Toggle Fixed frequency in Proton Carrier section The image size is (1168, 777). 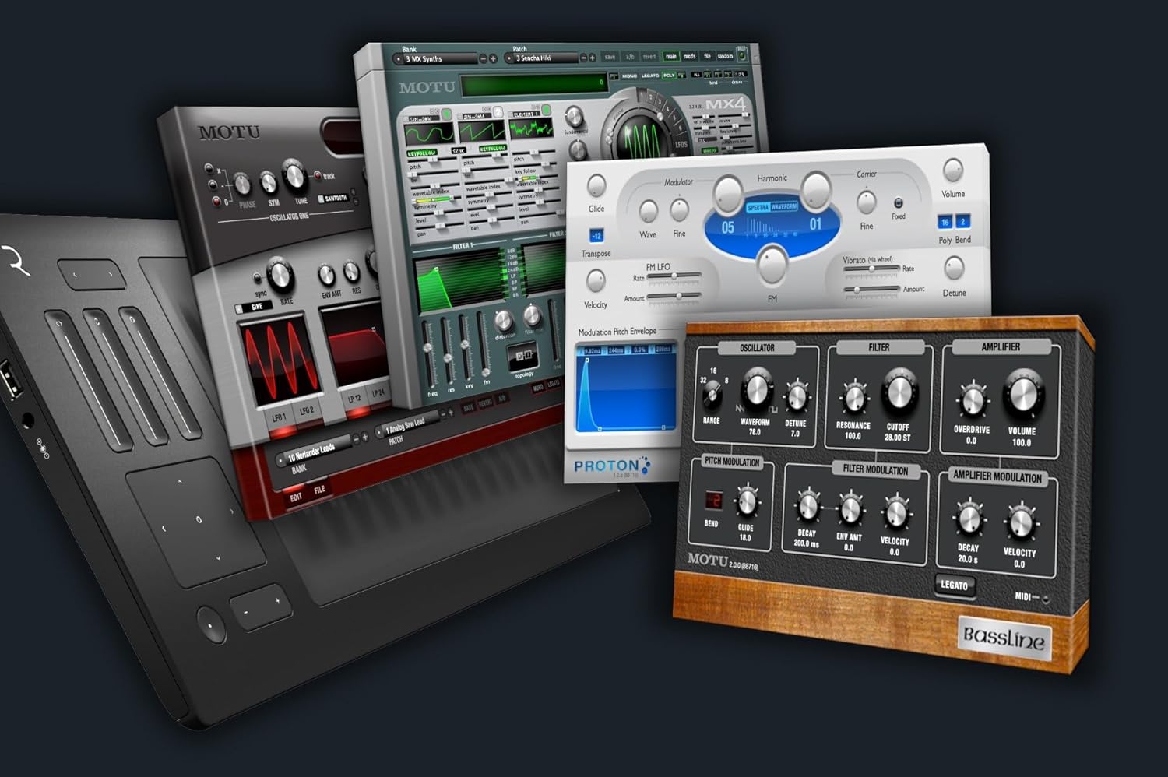coord(899,203)
